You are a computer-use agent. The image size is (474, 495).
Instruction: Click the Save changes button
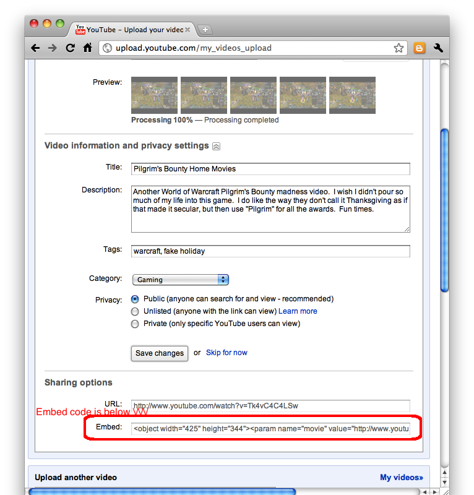pos(160,353)
